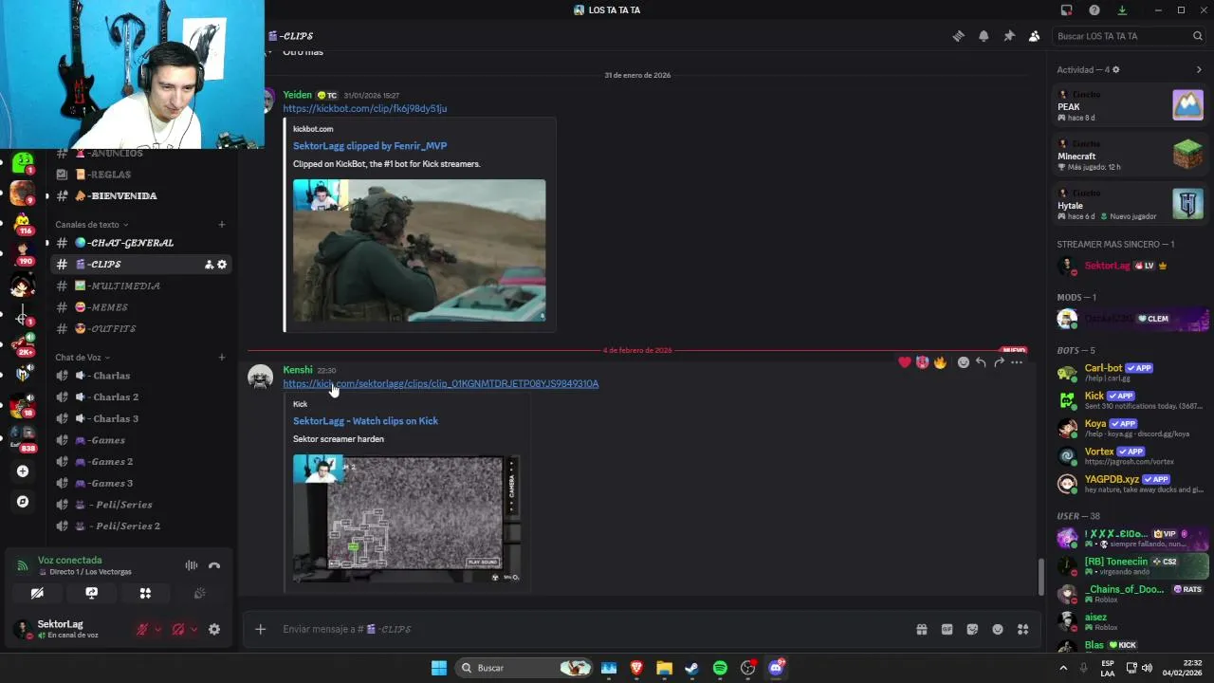Open the -MULTIMEDIA channel
This screenshot has width=1214, height=683.
140,286
